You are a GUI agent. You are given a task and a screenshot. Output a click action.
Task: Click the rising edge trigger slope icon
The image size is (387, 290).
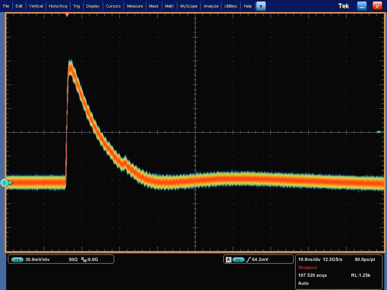point(248,259)
